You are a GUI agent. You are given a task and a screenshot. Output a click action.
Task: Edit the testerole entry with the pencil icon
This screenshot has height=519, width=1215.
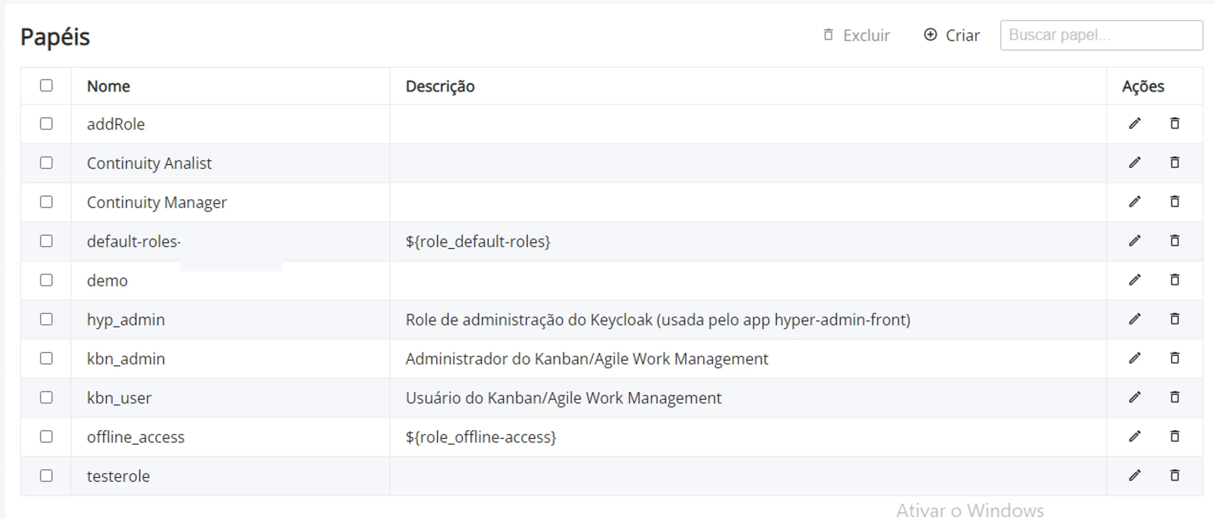[x=1135, y=476]
